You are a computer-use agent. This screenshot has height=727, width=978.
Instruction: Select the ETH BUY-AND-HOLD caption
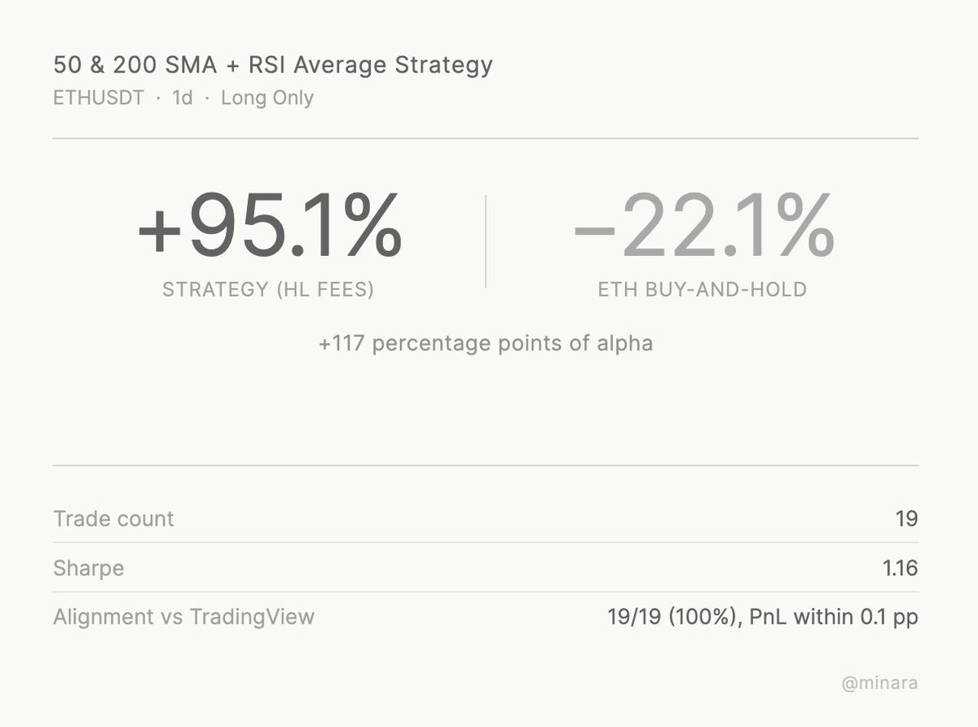tap(703, 289)
